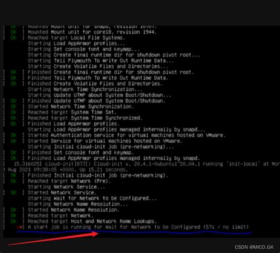The width and height of the screenshot is (280, 253).
Task: Click 'Mounted Mount unit for core18' line
Action: (x=92, y=32)
